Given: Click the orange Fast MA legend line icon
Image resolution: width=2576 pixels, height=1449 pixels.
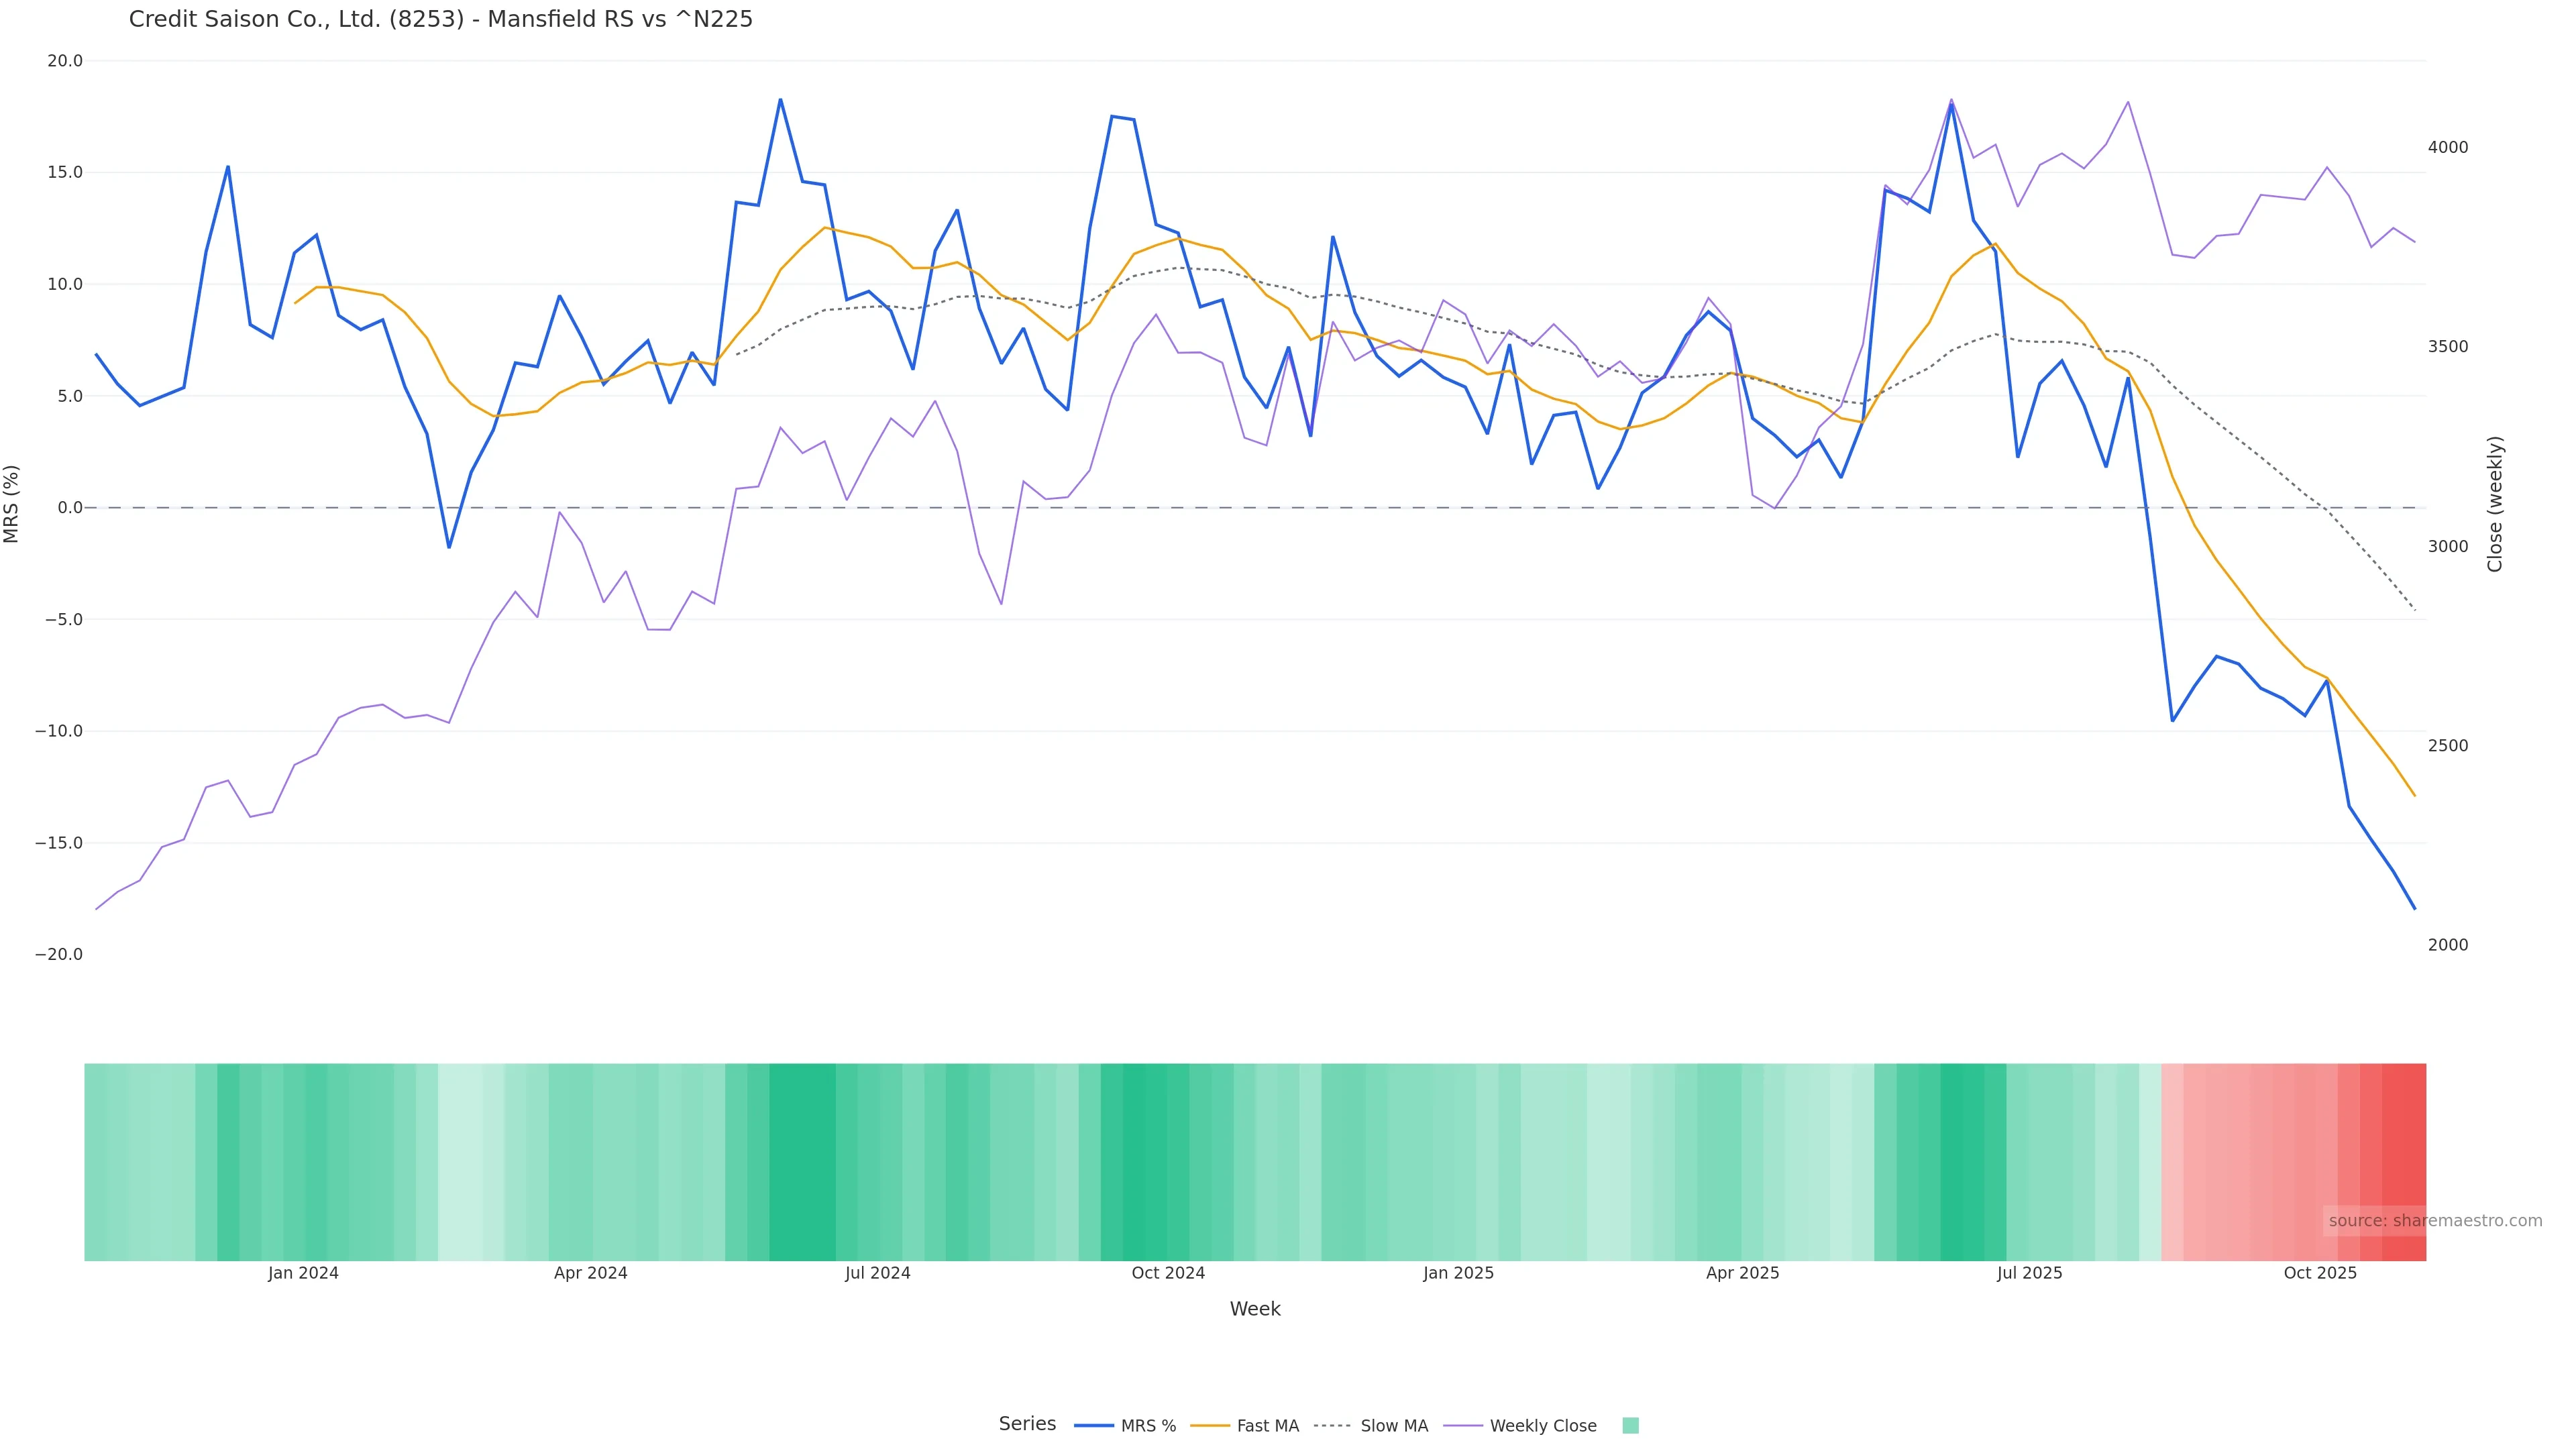Looking at the screenshot, I should 1210,1426.
